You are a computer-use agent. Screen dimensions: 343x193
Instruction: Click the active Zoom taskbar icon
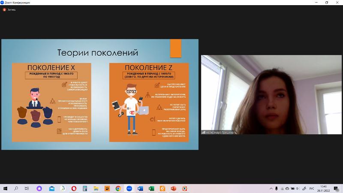point(129,188)
